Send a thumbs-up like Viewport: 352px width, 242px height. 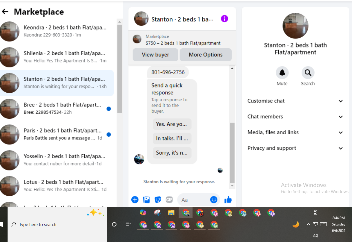click(228, 199)
